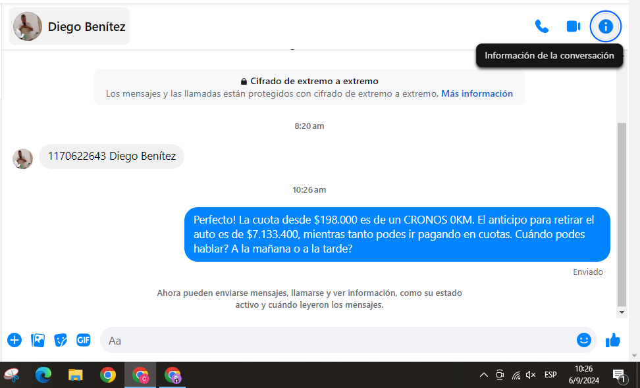This screenshot has width=640, height=388.
Task: Open the GIF picker icon
Action: click(x=83, y=339)
